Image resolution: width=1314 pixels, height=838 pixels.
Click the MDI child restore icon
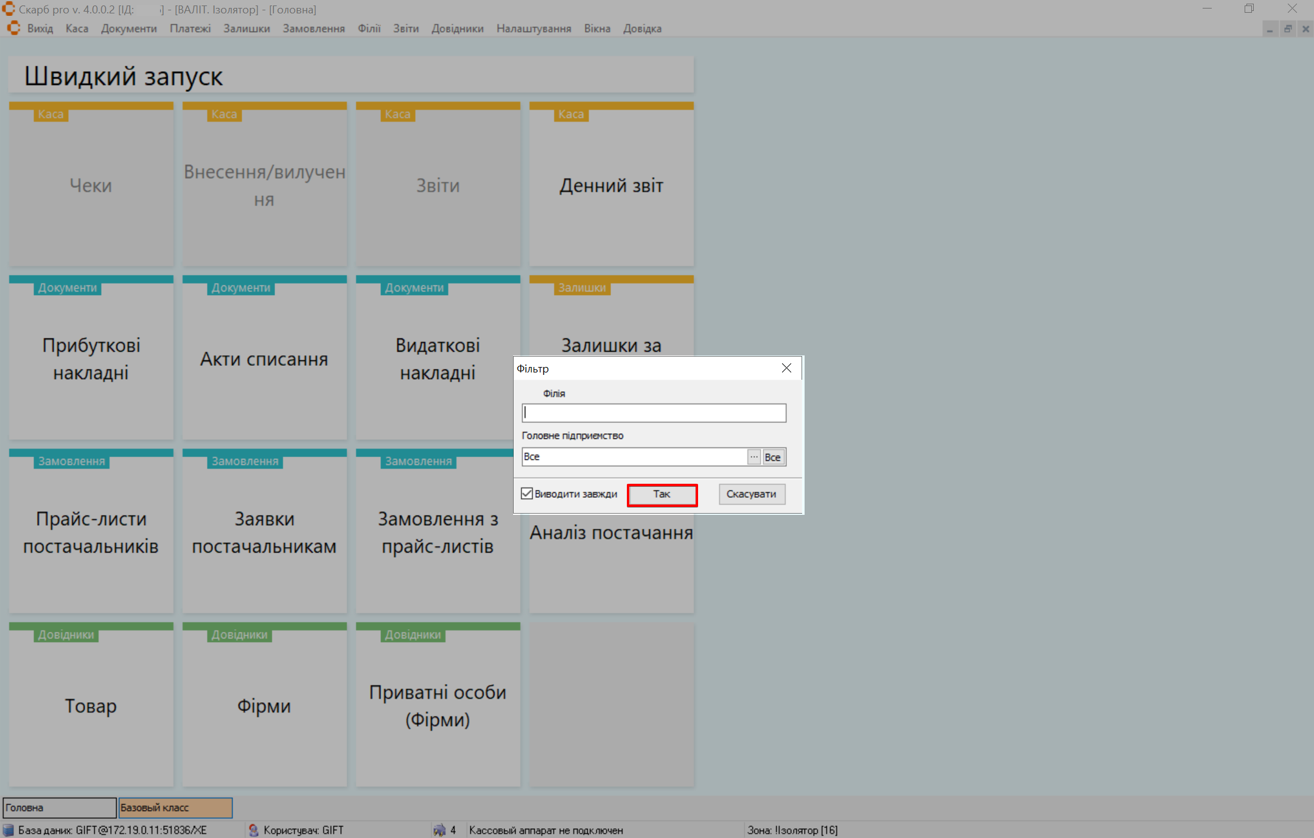[1288, 29]
